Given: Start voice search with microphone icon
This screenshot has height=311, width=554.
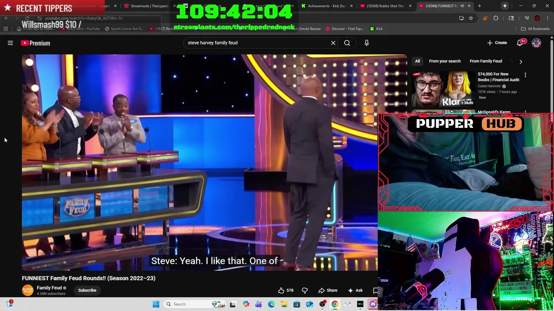Looking at the screenshot, I should tap(367, 43).
